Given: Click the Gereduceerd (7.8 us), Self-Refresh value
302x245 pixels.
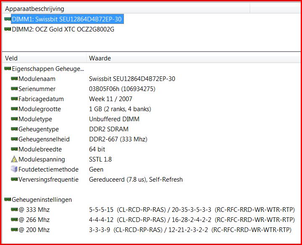Looking at the screenshot, I should click(136, 180).
